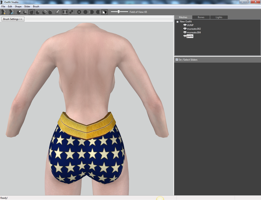Select New Outfit root item
Image resolution: width=261 pixels, height=200 pixels.
coord(185,22)
